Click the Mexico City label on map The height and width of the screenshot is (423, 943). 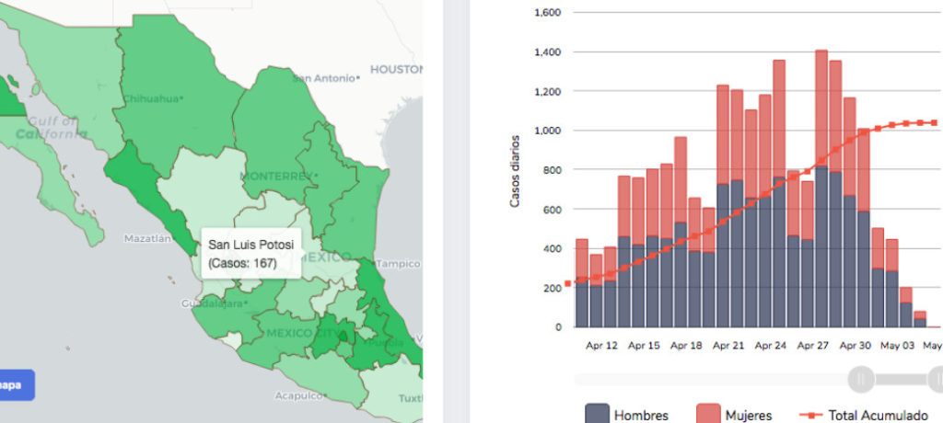(x=294, y=332)
